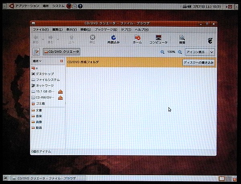
Task: Zoom in with the plus magnifier
Action: pyautogui.click(x=180, y=52)
